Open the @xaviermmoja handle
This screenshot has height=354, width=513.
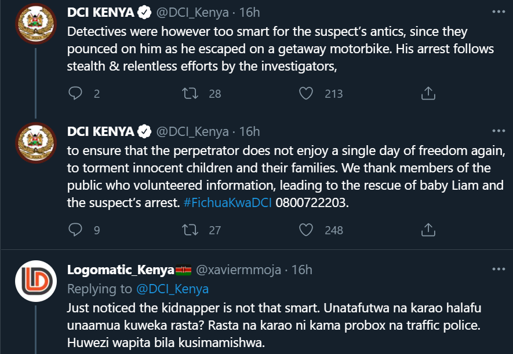[x=238, y=270]
